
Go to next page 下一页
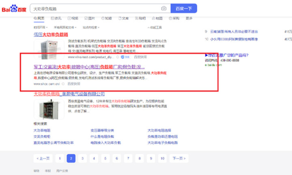coord(179,158)
